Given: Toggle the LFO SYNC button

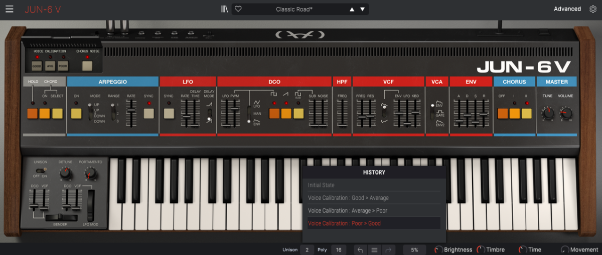Looking at the screenshot, I should tap(169, 113).
